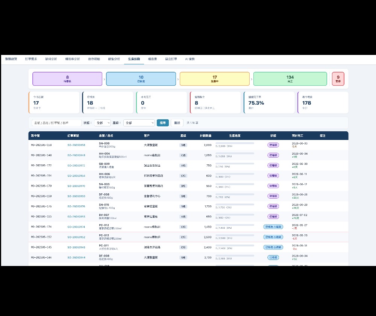The width and height of the screenshot is (376, 316).
Task: Open order link SO-26050172
Action: pyautogui.click(x=76, y=166)
